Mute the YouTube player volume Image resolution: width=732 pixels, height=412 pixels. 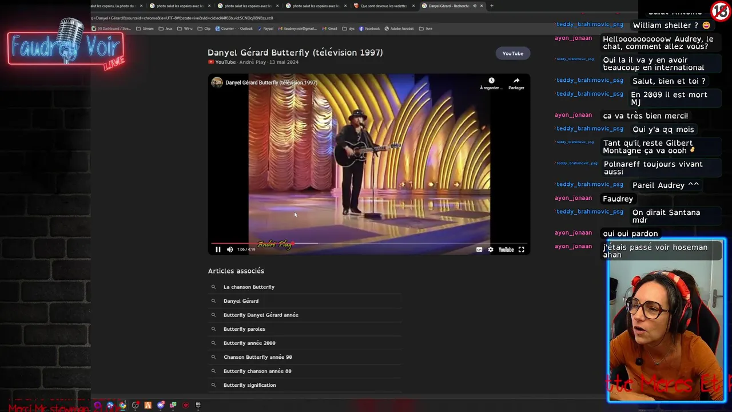230,249
